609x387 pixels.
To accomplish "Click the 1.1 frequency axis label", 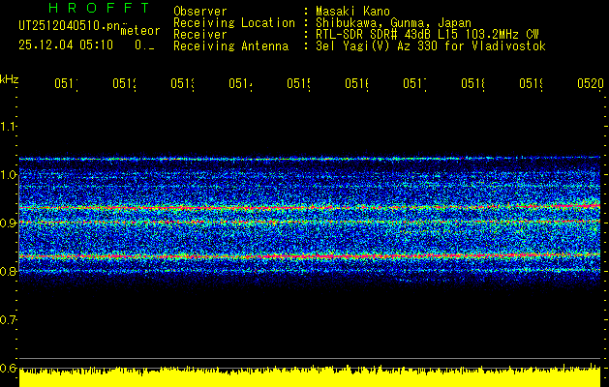I will 8,127.
